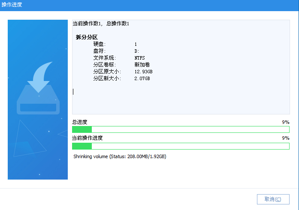
Task: Click the 新加卷 volume label value
Action: tap(142, 65)
